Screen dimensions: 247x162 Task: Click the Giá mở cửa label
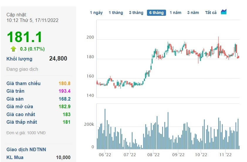[20, 106]
